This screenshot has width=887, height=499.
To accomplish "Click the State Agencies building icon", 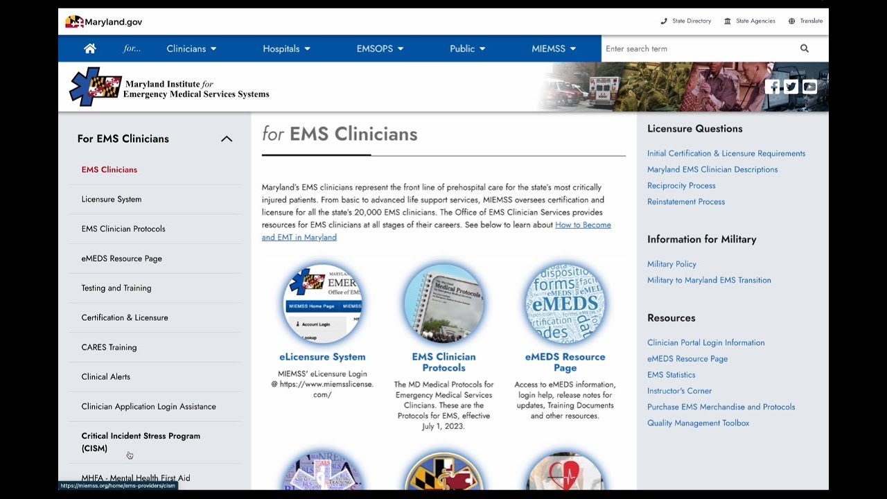I will tap(728, 21).
